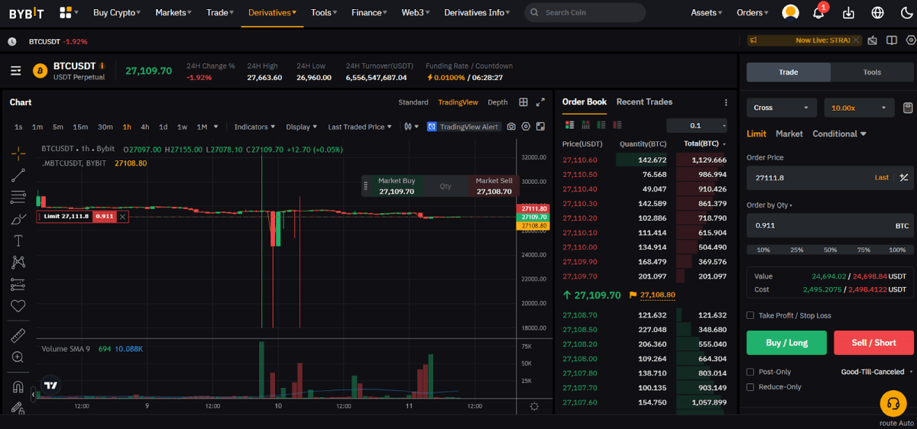
Task: Open the user profile avatar
Action: 791,12
